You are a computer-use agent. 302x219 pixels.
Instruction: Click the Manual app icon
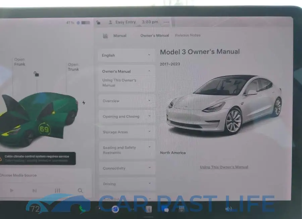pyautogui.click(x=105, y=36)
